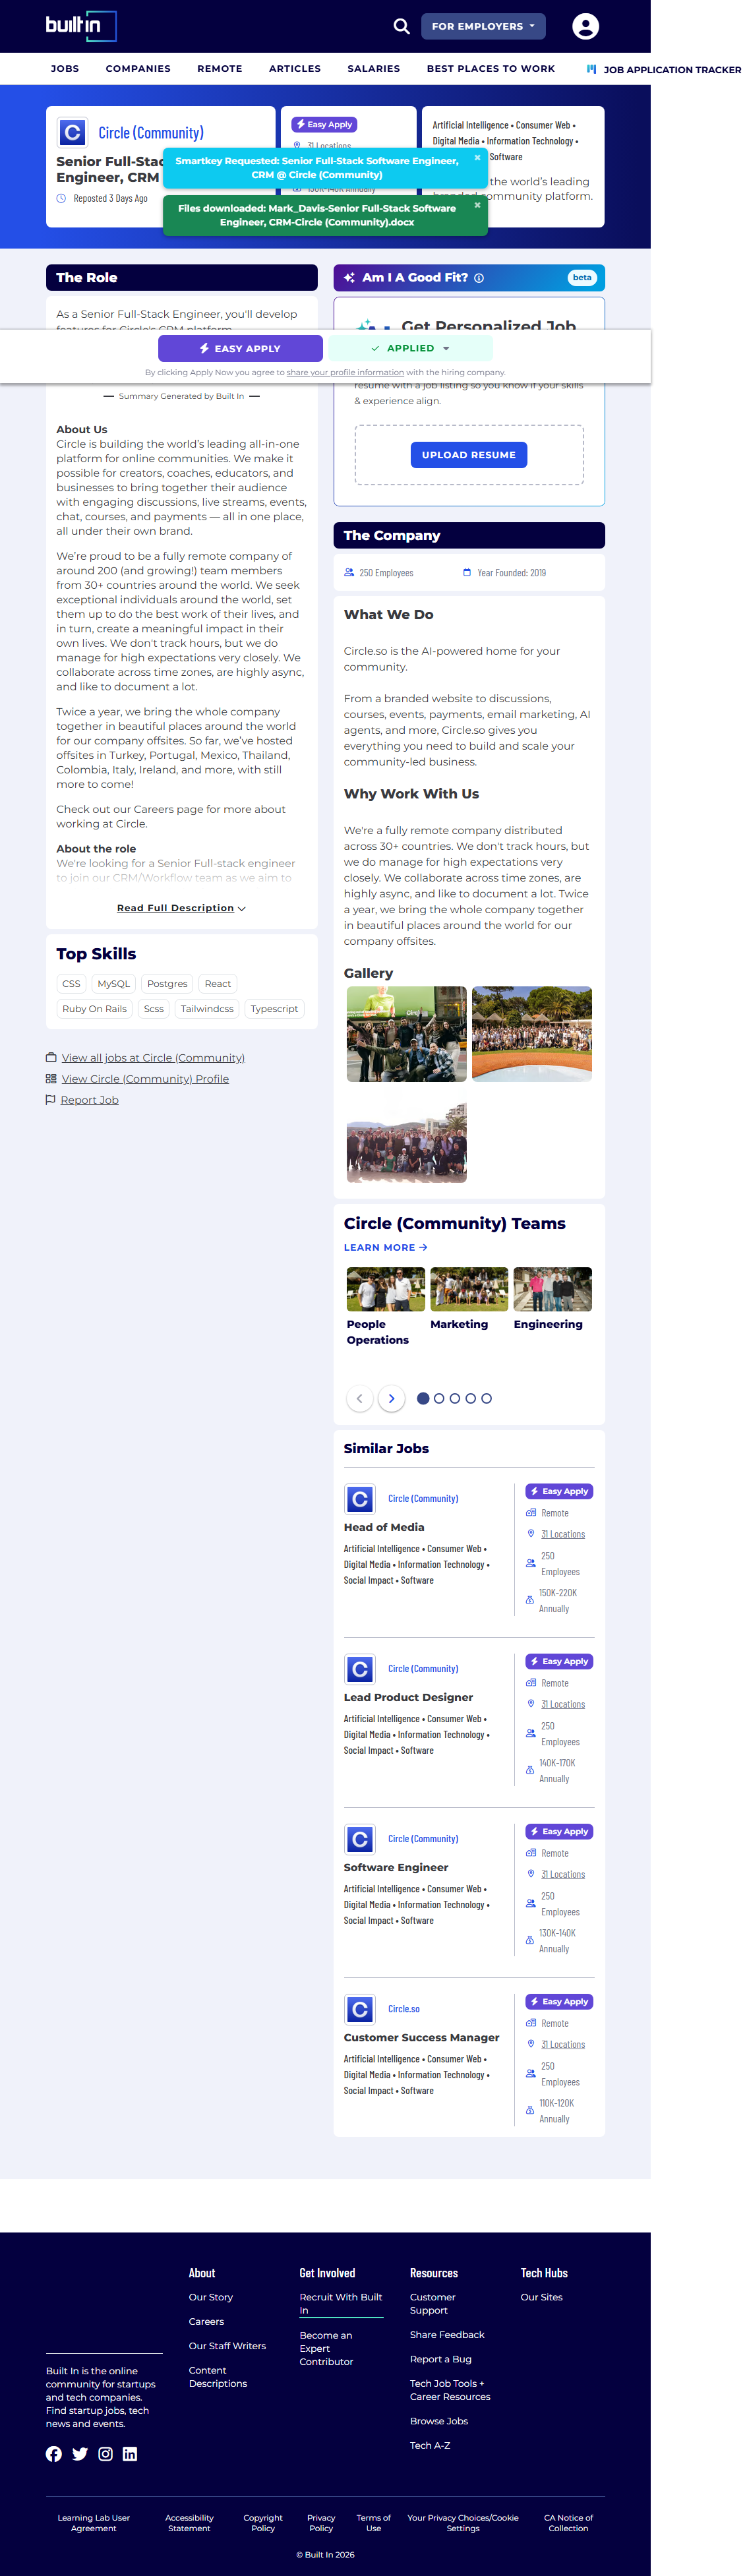The width and height of the screenshot is (747, 2576).
Task: Open Built In's LinkedIn page icon
Action: [130, 2453]
